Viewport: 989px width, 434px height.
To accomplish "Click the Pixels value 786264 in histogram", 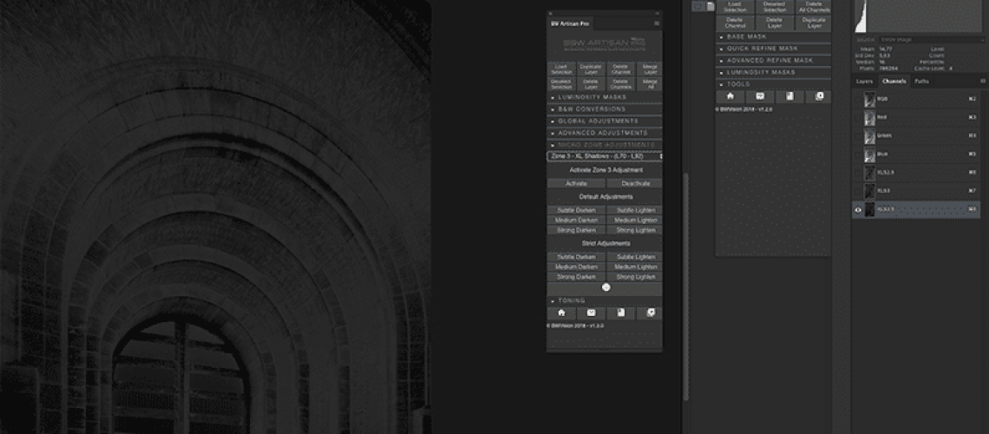I will [888, 68].
